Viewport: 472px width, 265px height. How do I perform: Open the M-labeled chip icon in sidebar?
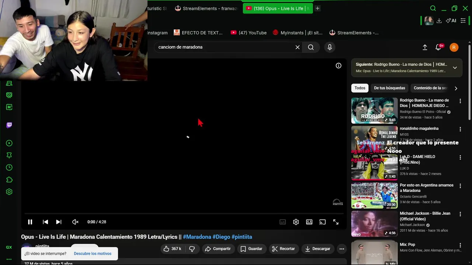(9, 107)
